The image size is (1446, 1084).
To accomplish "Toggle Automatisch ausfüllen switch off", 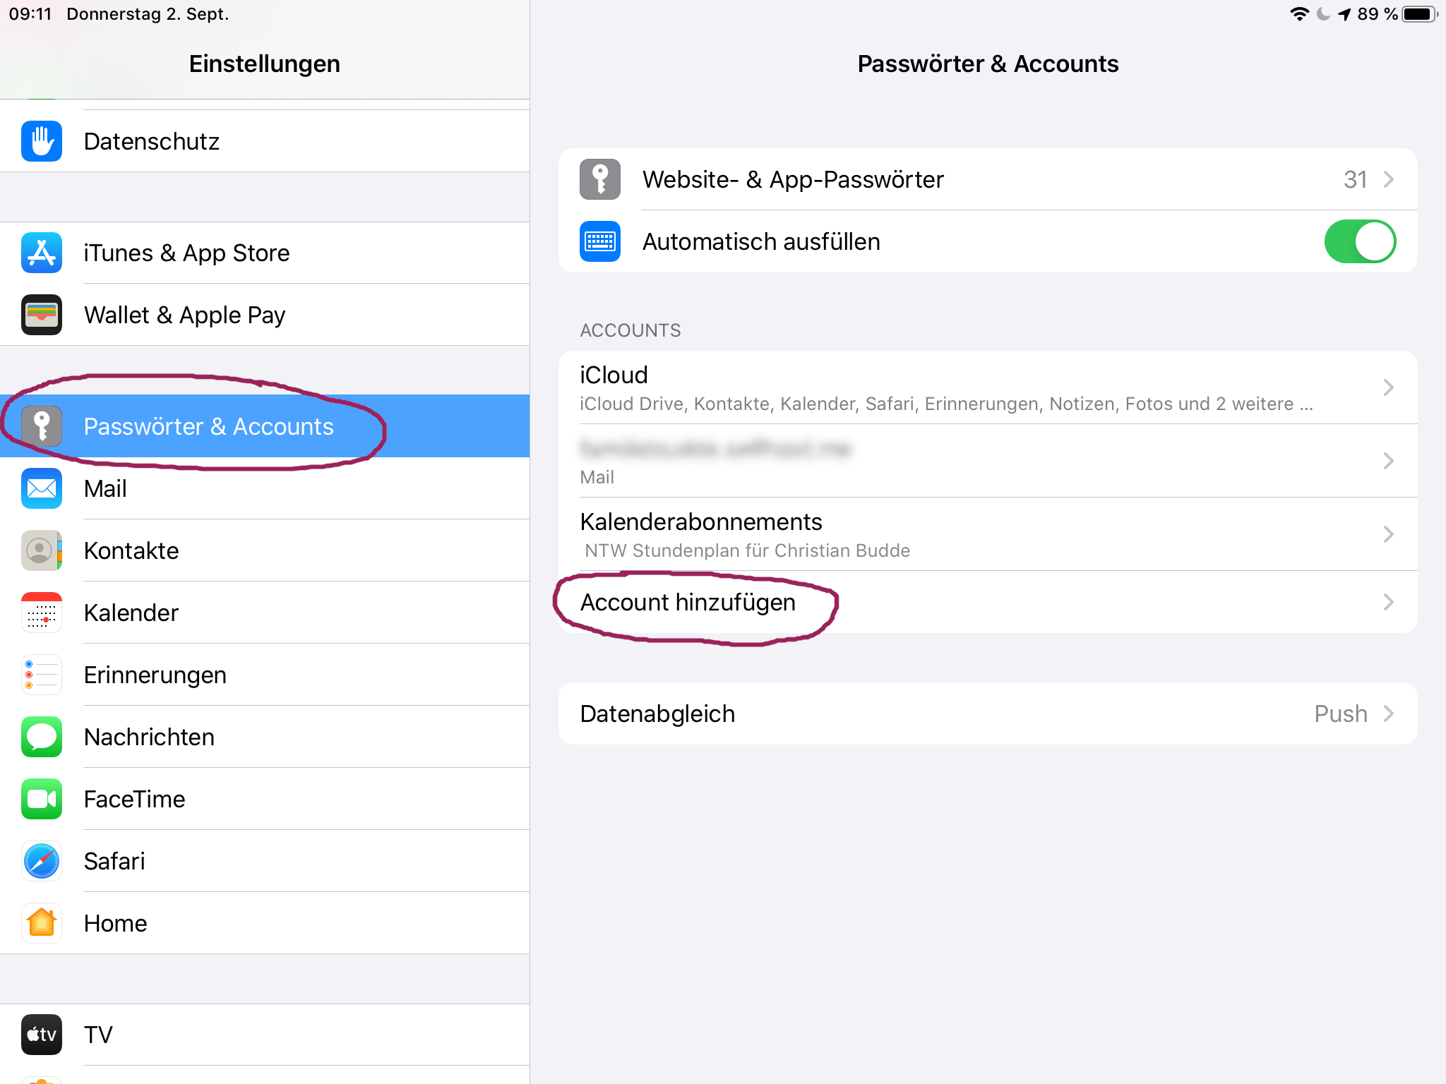I will (x=1360, y=241).
